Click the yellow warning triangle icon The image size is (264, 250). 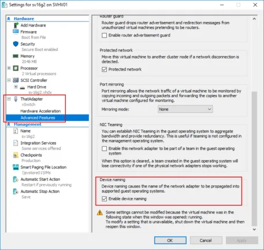(x=100, y=212)
